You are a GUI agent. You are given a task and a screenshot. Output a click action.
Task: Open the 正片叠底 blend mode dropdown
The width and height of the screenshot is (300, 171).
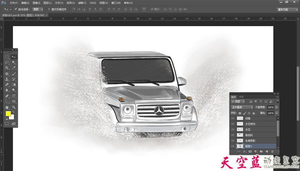(242, 107)
